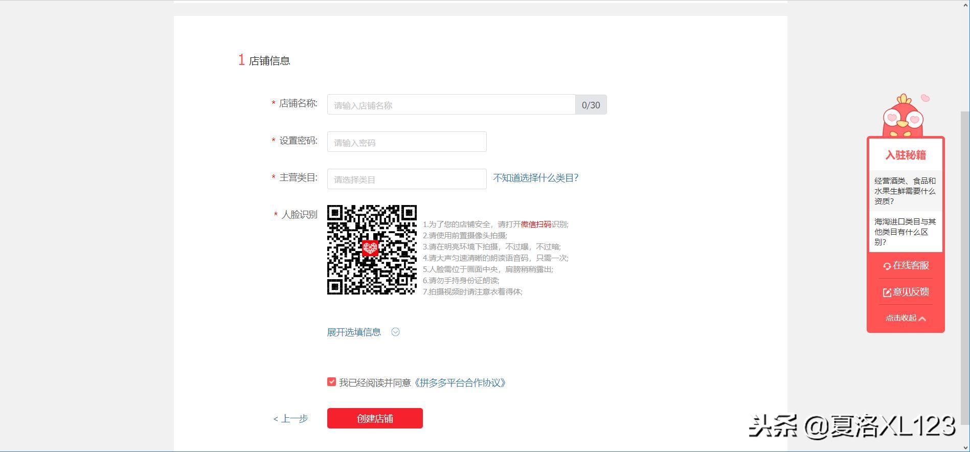Click the 店铺信息 section heading
The image size is (970, 452).
[269, 61]
